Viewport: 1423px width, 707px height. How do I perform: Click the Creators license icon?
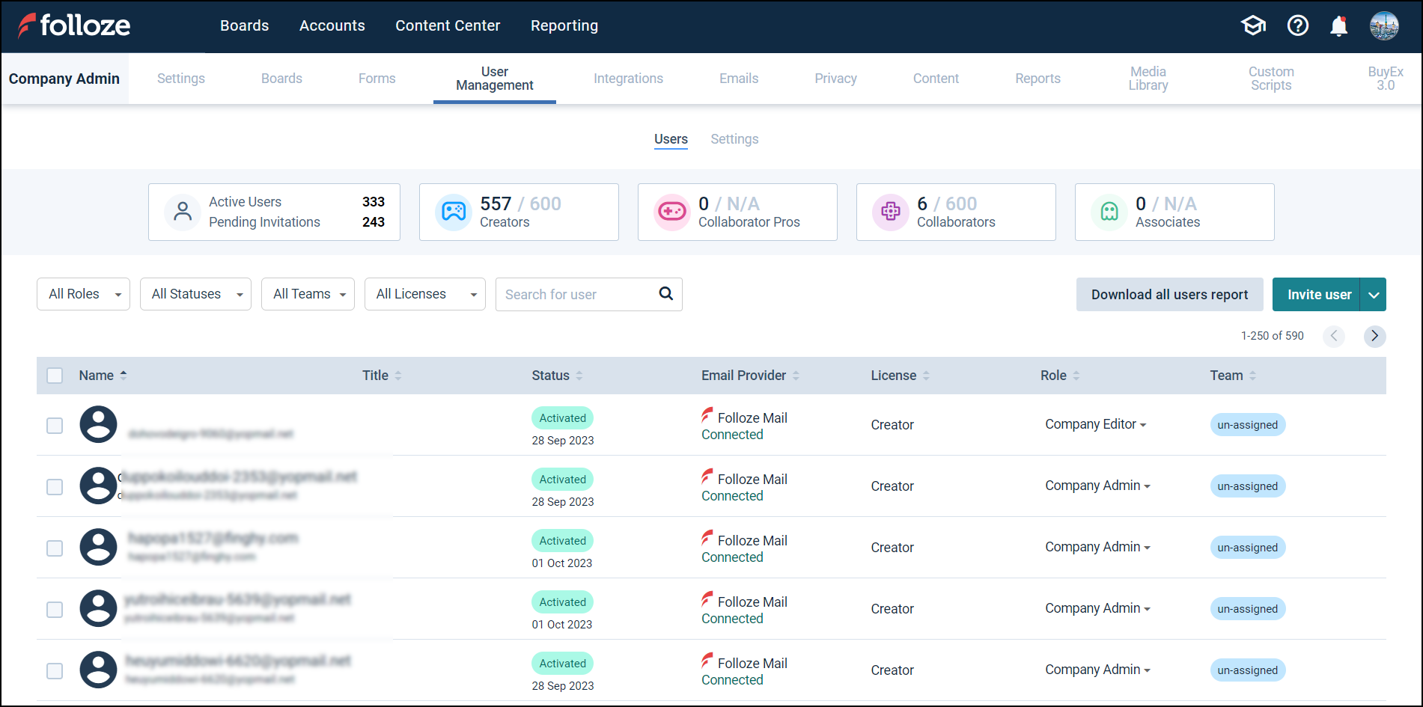pyautogui.click(x=454, y=212)
